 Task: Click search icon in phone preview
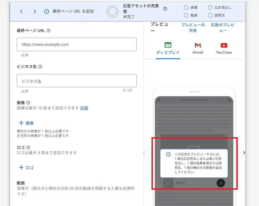pyautogui.click(x=229, y=100)
